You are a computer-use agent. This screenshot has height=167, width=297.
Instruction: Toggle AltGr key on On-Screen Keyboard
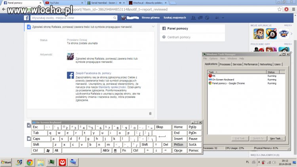tap(106, 150)
